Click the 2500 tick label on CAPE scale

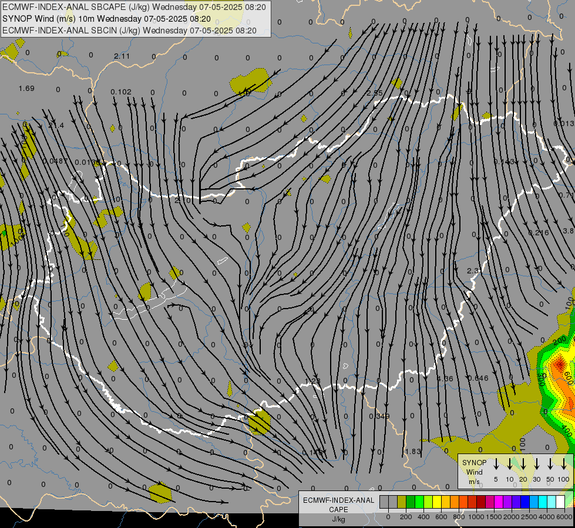pyautogui.click(x=530, y=517)
